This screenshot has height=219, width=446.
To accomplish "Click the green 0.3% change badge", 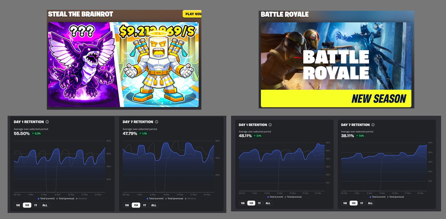I will [36, 133].
